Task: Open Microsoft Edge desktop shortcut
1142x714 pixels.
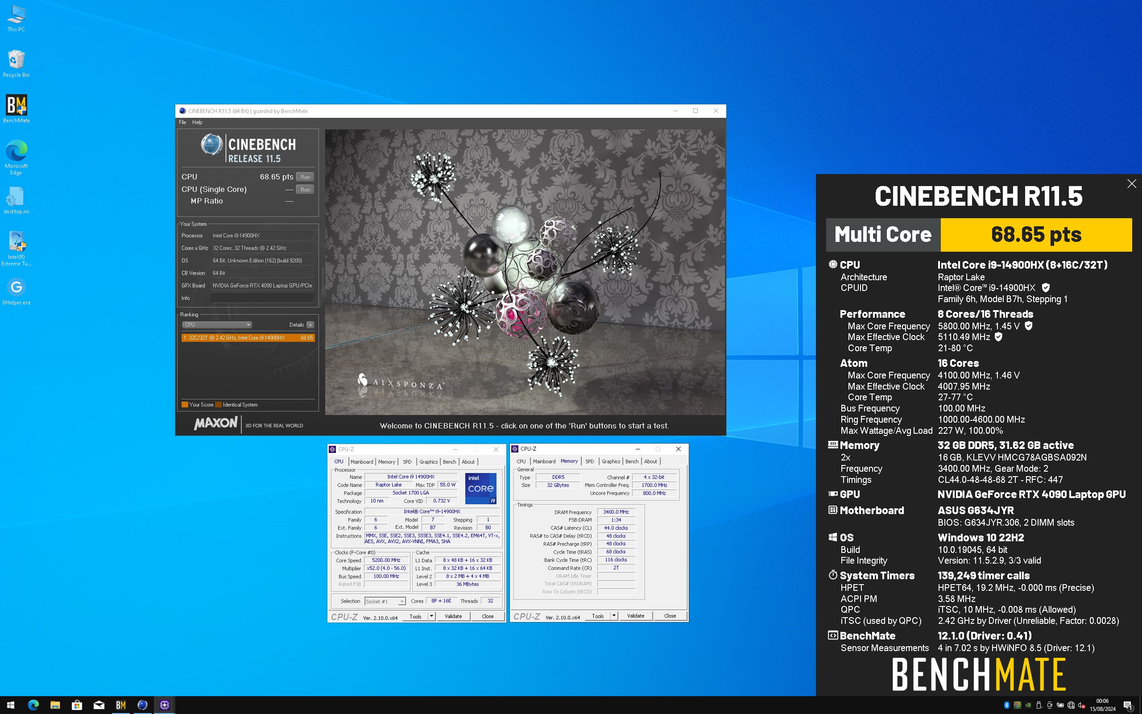Action: coord(16,158)
